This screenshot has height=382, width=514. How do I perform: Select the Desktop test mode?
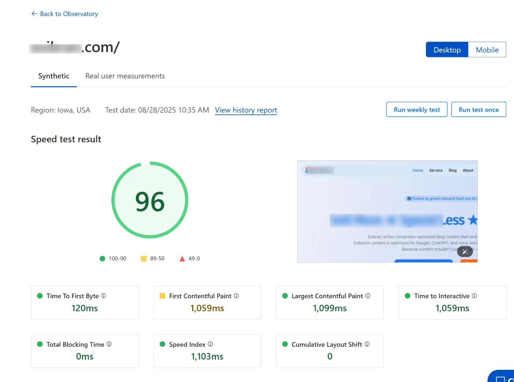tap(447, 50)
